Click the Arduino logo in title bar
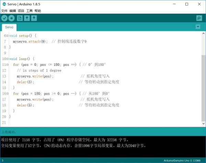206x163 pixels. click(4, 4)
